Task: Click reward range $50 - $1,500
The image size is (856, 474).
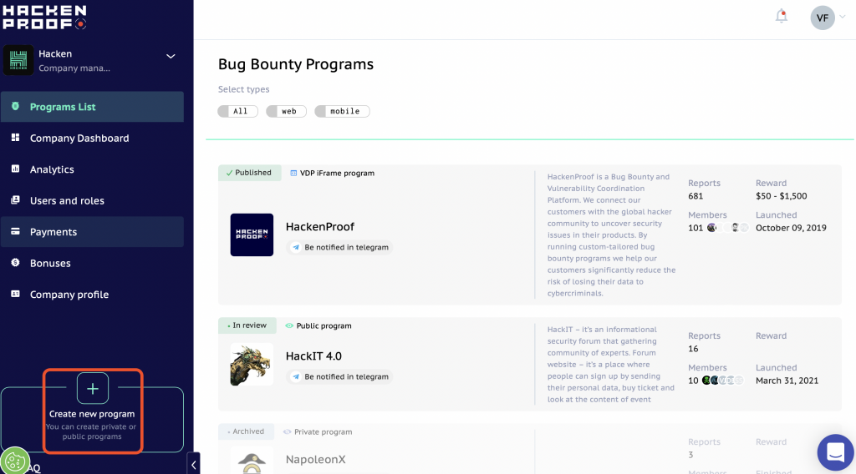Action: tap(782, 196)
